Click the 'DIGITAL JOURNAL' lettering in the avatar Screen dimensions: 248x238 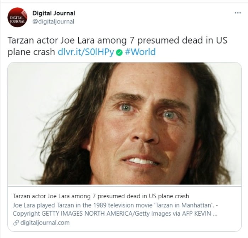click(17, 19)
